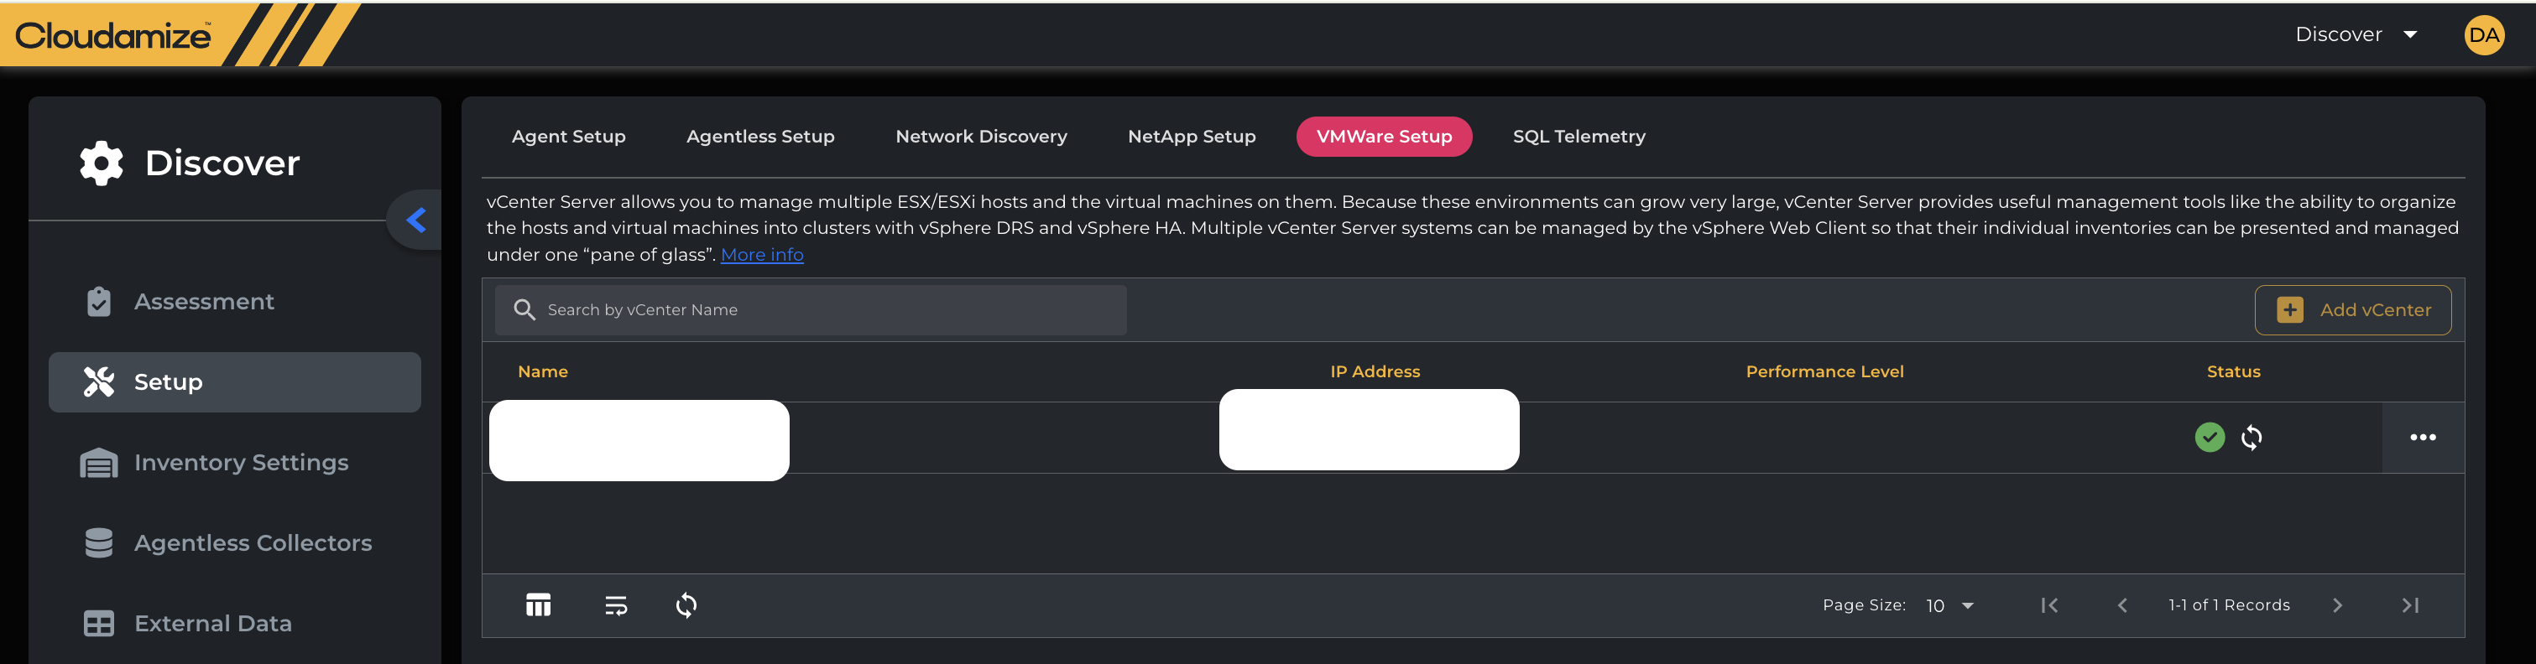Go to the next page of records
This screenshot has height=664, width=2536.
coord(2336,605)
